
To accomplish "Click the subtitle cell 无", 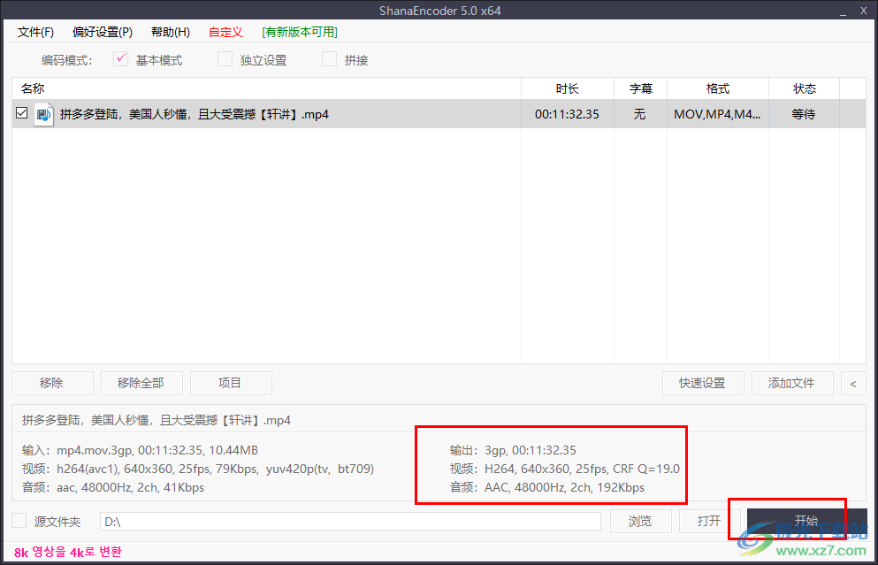I will point(639,114).
